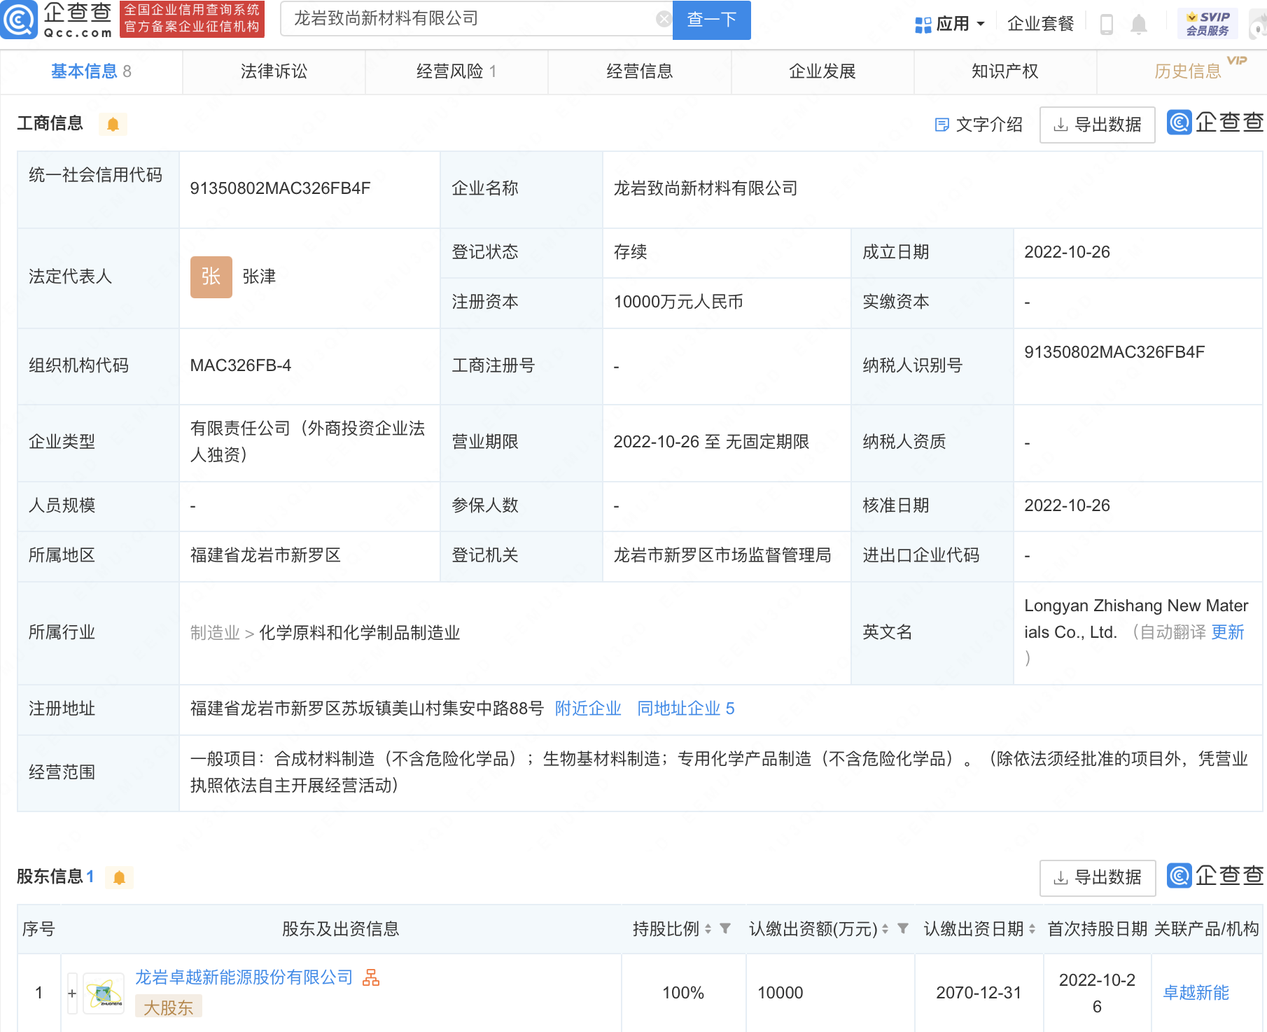
Task: Click registration status 存续
Action: [630, 252]
